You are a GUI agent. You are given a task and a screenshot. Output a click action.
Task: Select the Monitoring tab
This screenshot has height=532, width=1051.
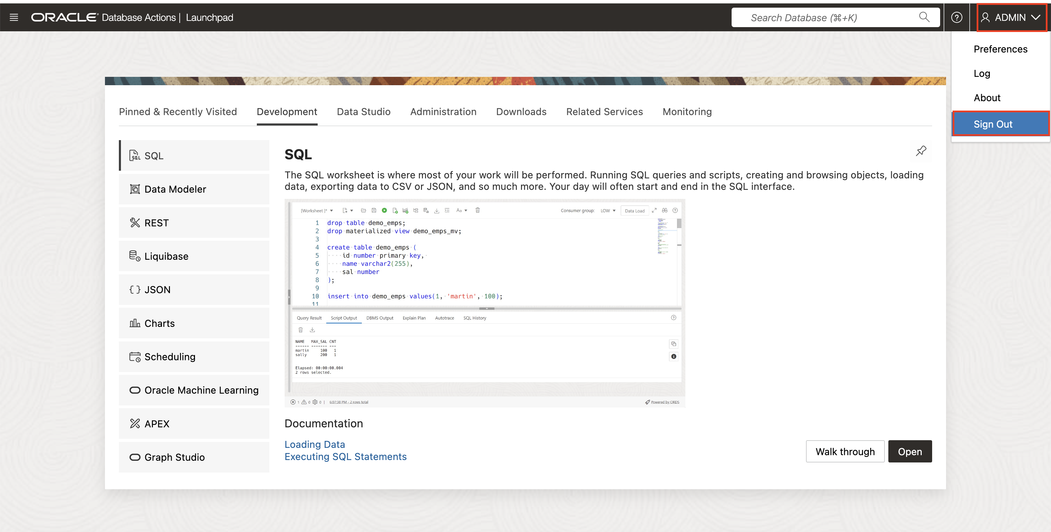(687, 112)
